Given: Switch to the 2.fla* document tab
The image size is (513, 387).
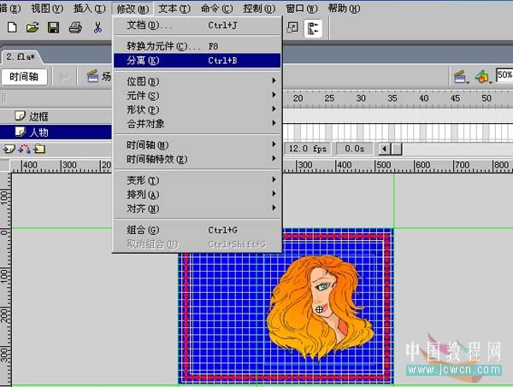Looking at the screenshot, I should point(21,57).
